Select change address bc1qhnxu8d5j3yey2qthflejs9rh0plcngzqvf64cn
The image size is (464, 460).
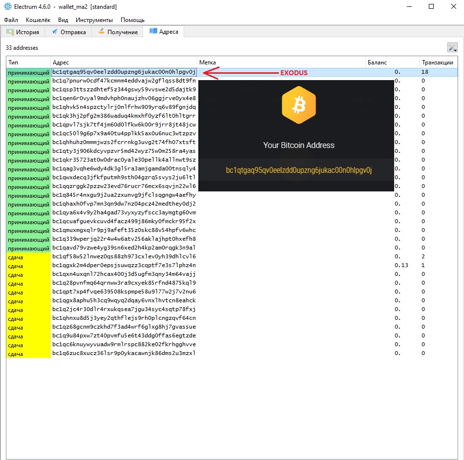point(124,318)
